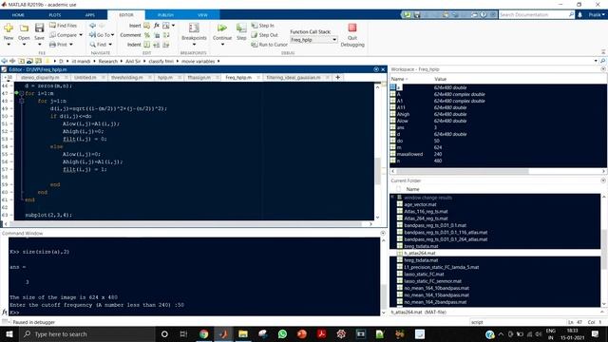Open New file dropdown arrow
The width and height of the screenshot is (608, 342).
point(9,45)
